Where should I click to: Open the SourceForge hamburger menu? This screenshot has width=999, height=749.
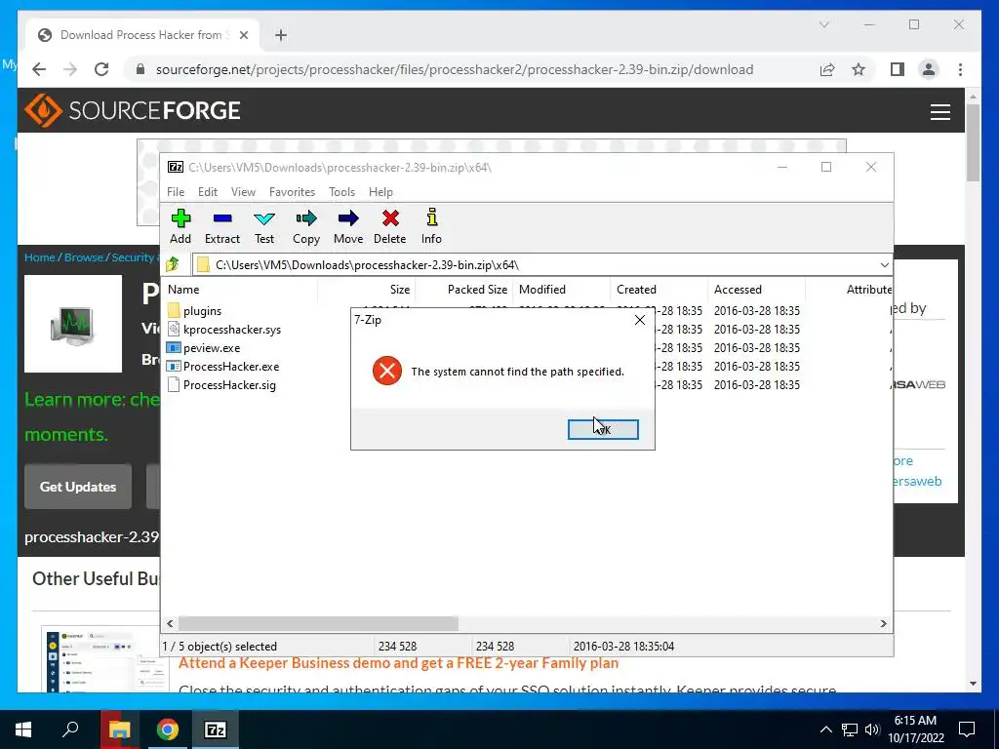pos(939,111)
